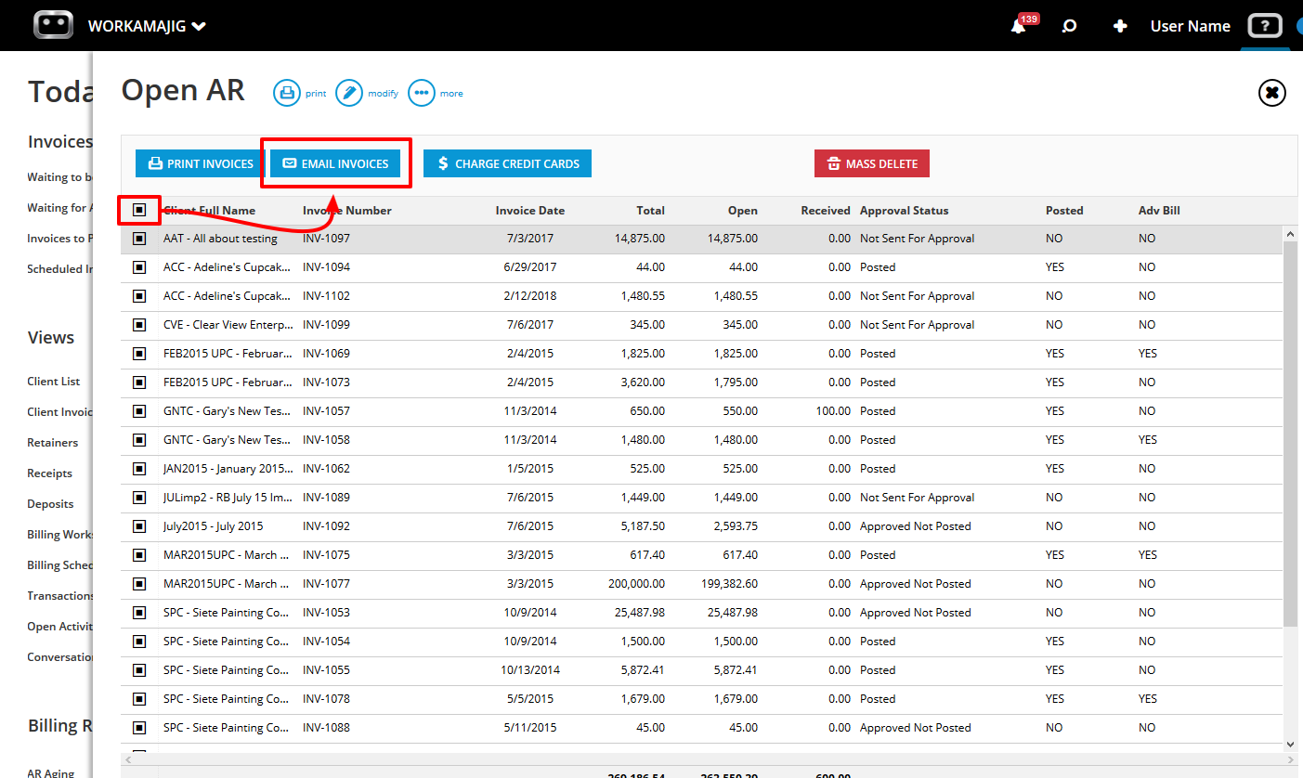Open the more options ellipsis icon
1303x778 pixels.
click(422, 93)
